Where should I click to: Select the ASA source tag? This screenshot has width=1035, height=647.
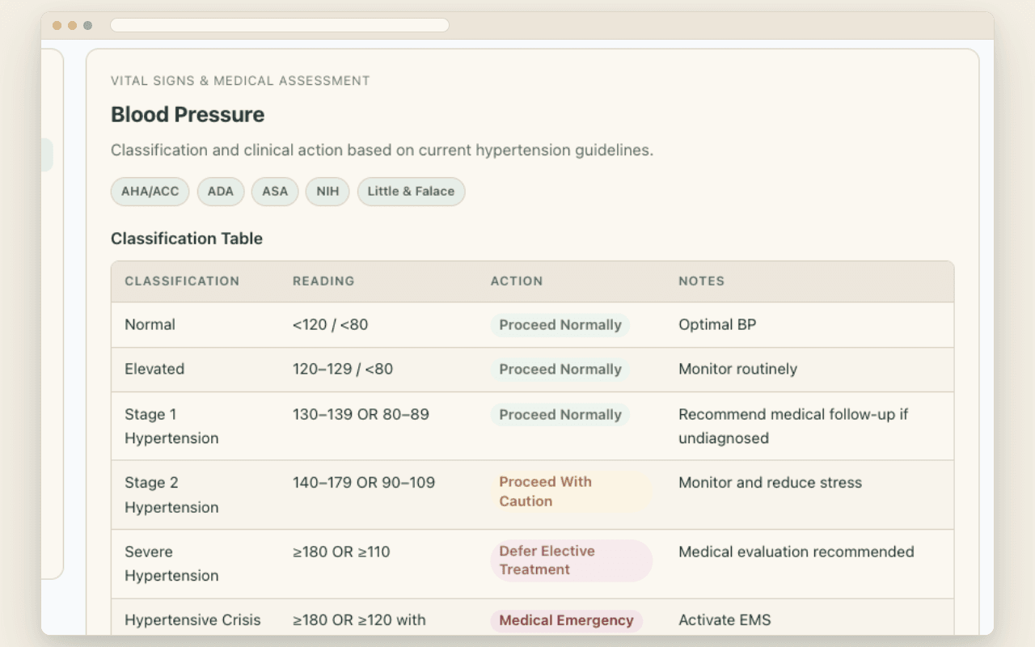275,192
